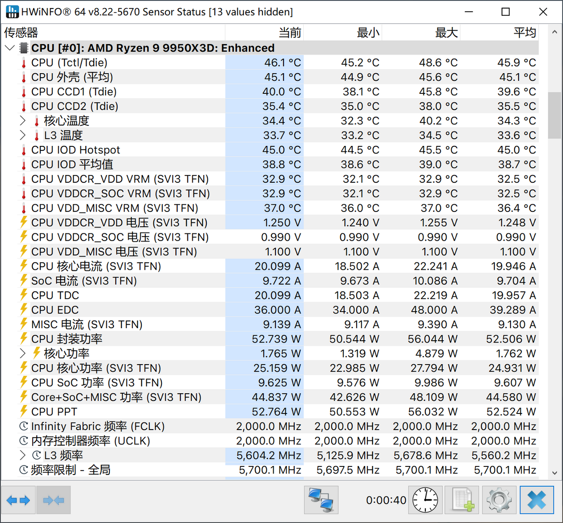Click the 传感器 column header
This screenshot has width=563, height=523.
coord(21,32)
